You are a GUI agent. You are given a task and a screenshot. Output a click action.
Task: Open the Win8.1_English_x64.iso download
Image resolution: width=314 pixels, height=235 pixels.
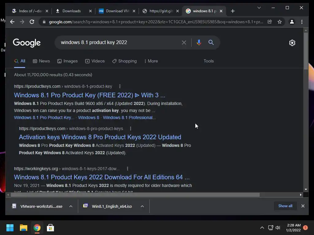(x=112, y=207)
